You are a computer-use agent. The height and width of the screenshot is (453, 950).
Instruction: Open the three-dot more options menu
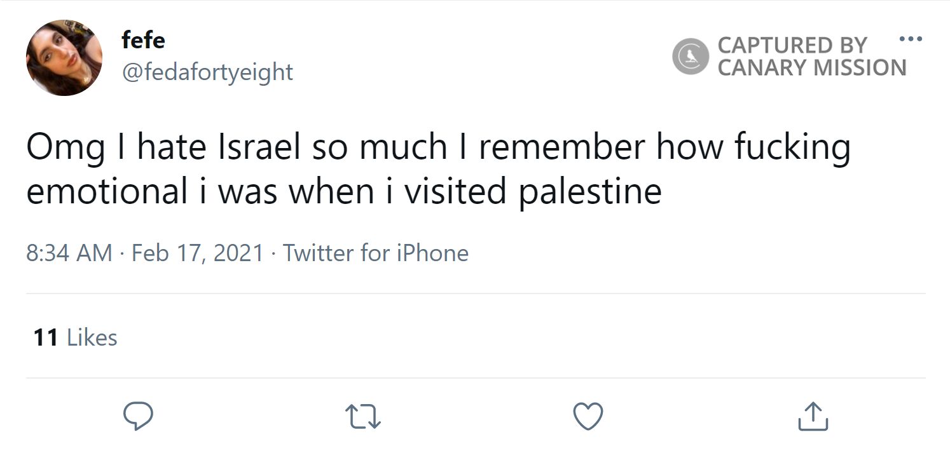click(911, 39)
